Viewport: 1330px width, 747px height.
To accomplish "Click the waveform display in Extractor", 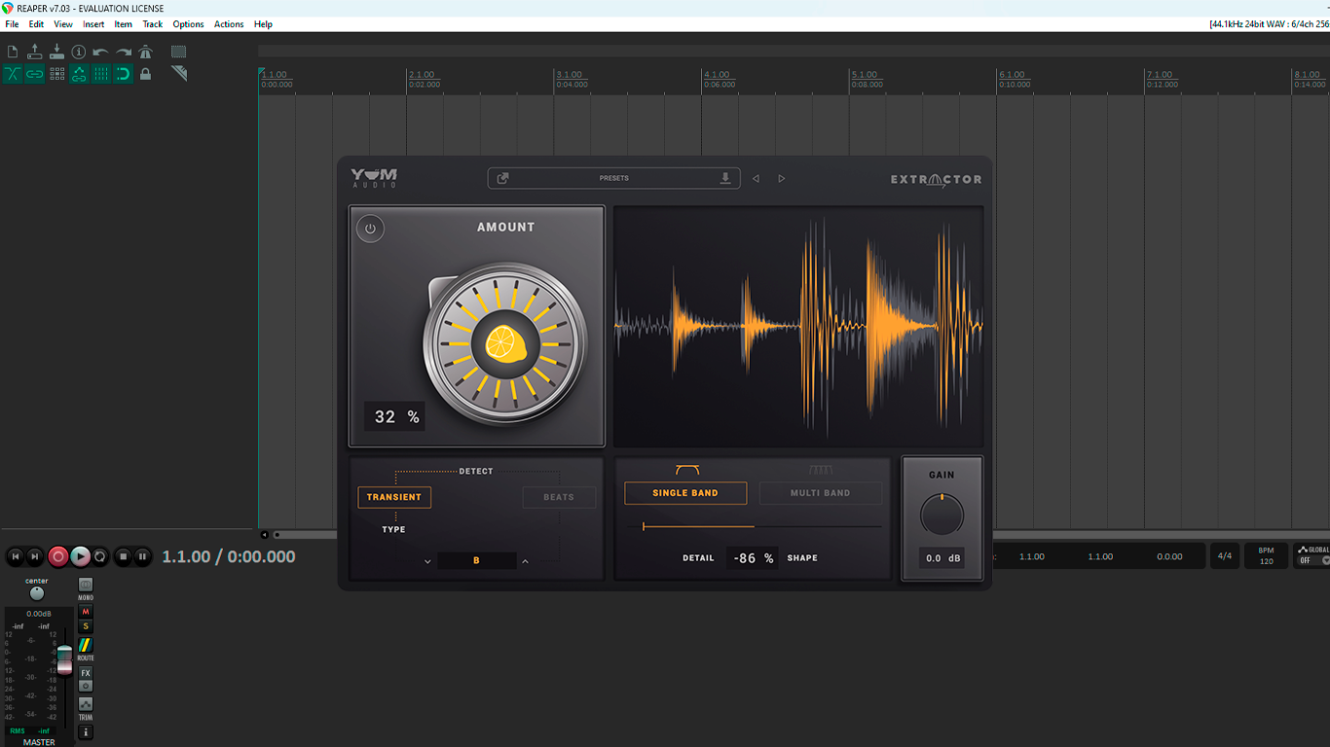I will tap(798, 326).
